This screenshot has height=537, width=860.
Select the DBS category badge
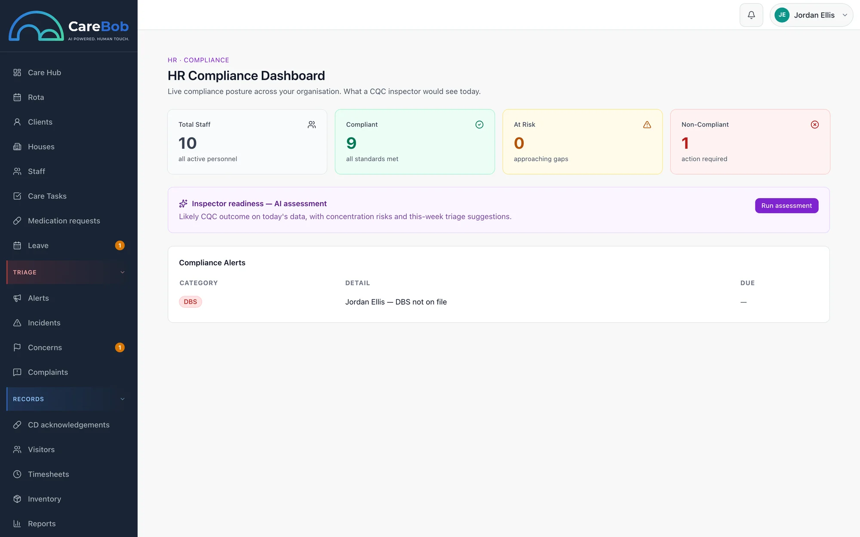coord(190,302)
